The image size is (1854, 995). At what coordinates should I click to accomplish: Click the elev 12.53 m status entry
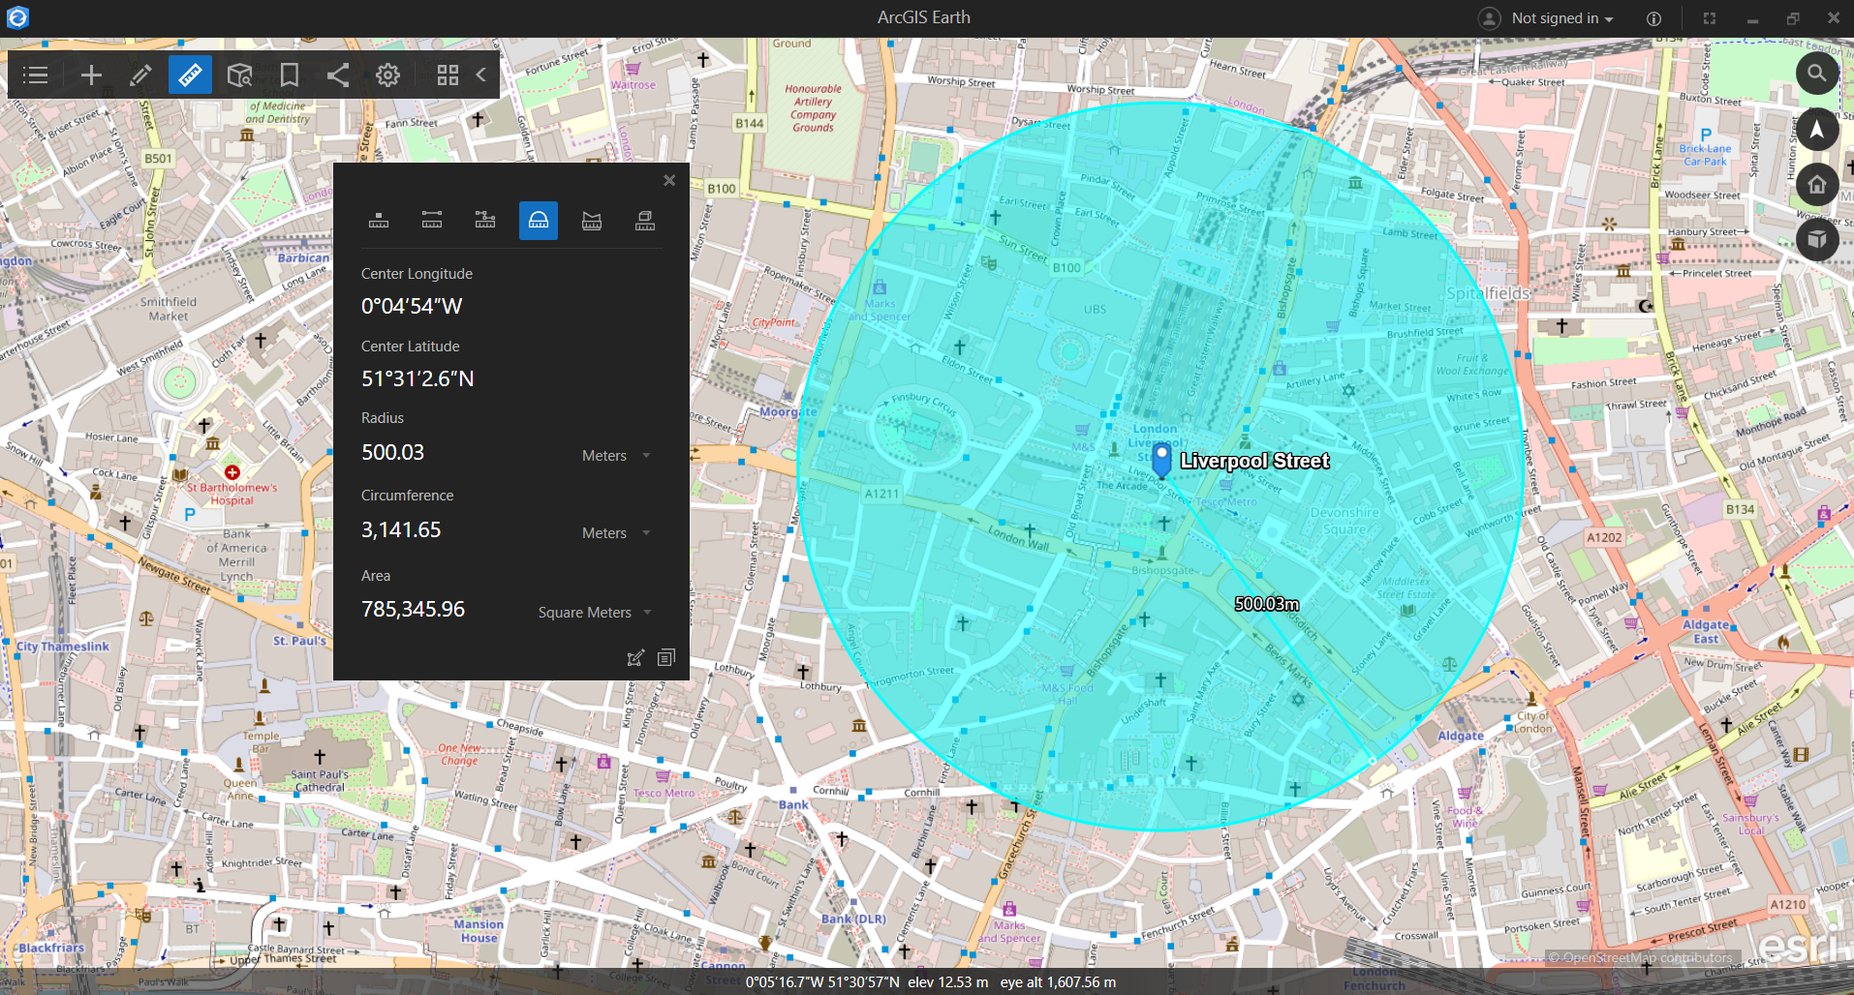point(948,982)
